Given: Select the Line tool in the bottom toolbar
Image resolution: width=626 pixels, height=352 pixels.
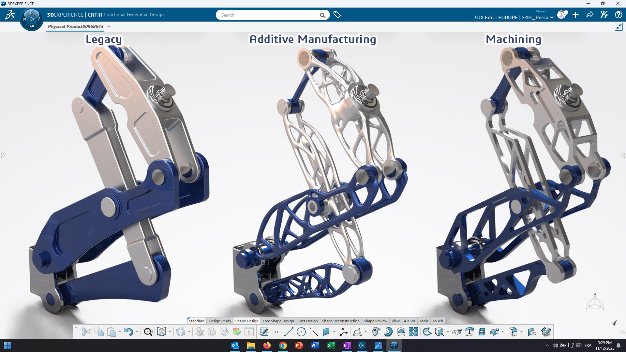Looking at the screenshot, I should (x=289, y=332).
